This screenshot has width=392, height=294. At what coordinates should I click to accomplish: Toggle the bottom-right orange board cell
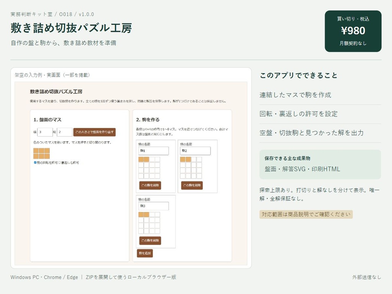(47, 156)
